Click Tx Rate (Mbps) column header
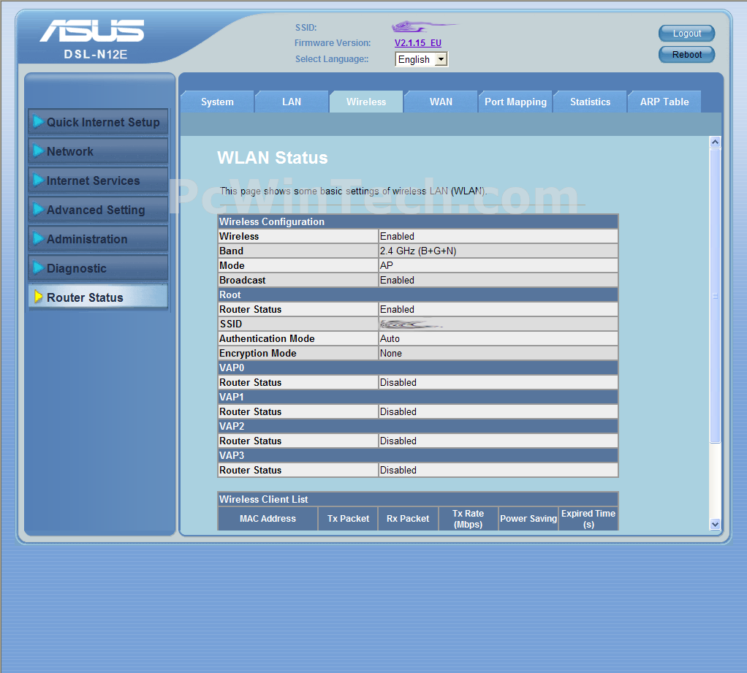 [x=469, y=519]
